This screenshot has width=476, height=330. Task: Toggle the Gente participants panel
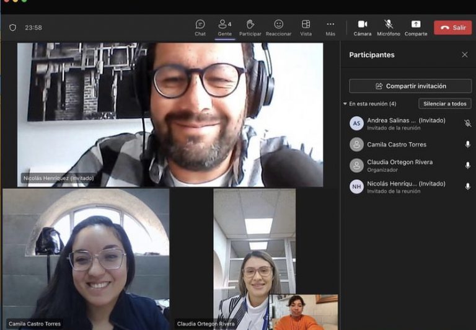[x=224, y=27]
